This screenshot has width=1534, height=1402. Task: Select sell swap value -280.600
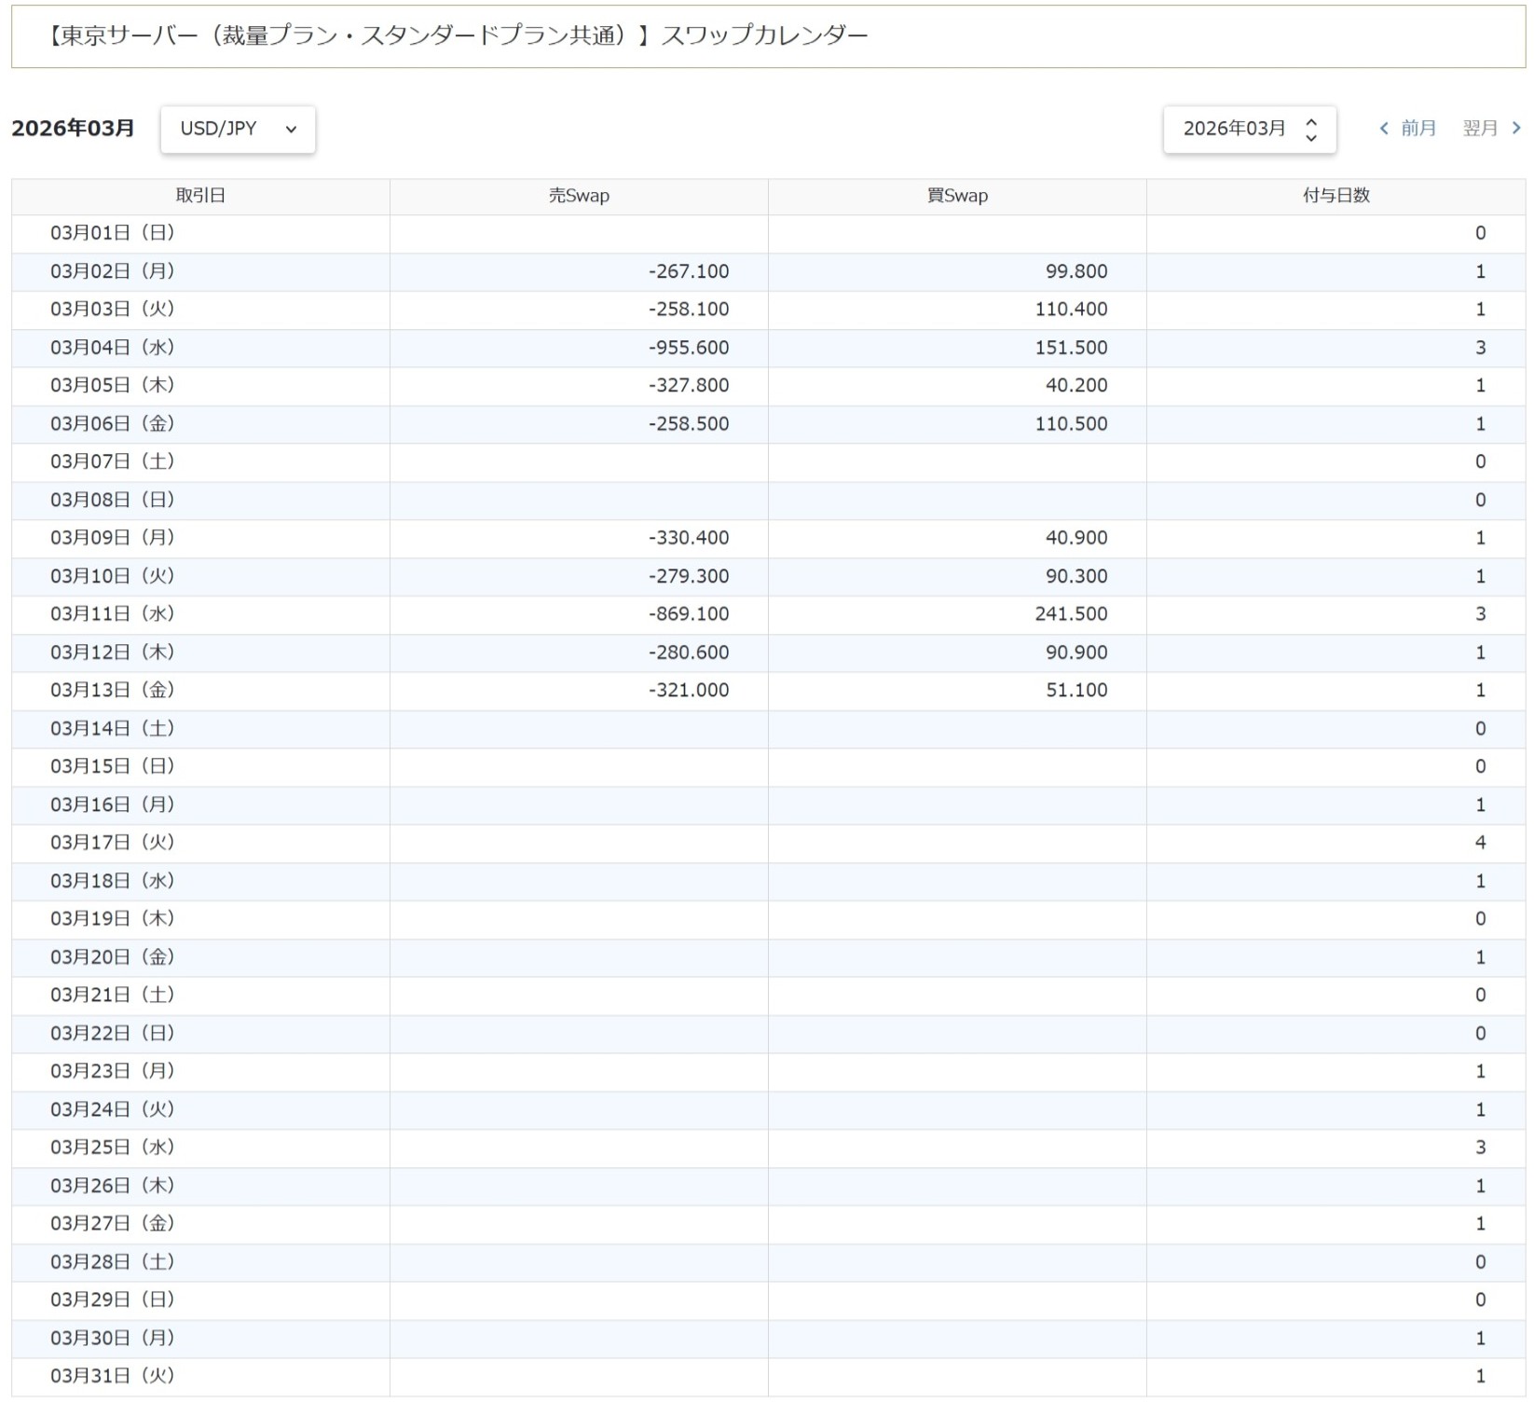point(689,653)
